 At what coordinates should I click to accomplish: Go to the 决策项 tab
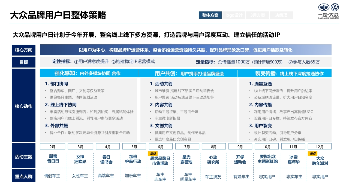pyautogui.click(x=281, y=15)
